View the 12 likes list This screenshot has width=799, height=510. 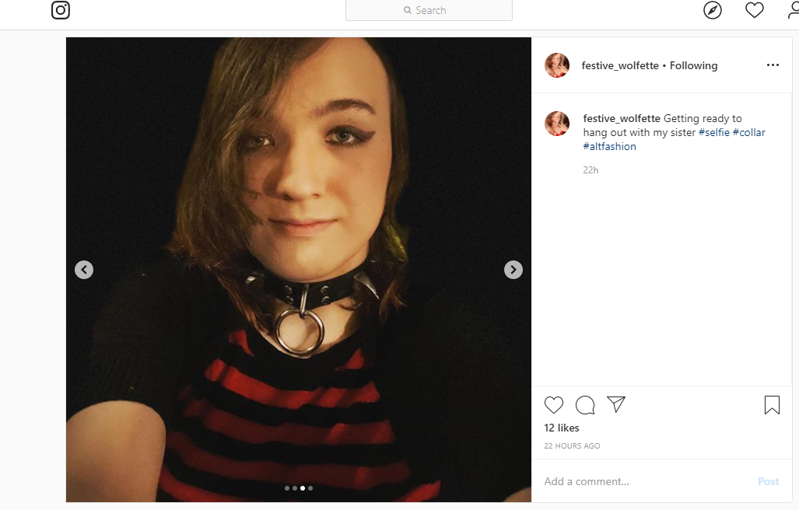pyautogui.click(x=562, y=428)
